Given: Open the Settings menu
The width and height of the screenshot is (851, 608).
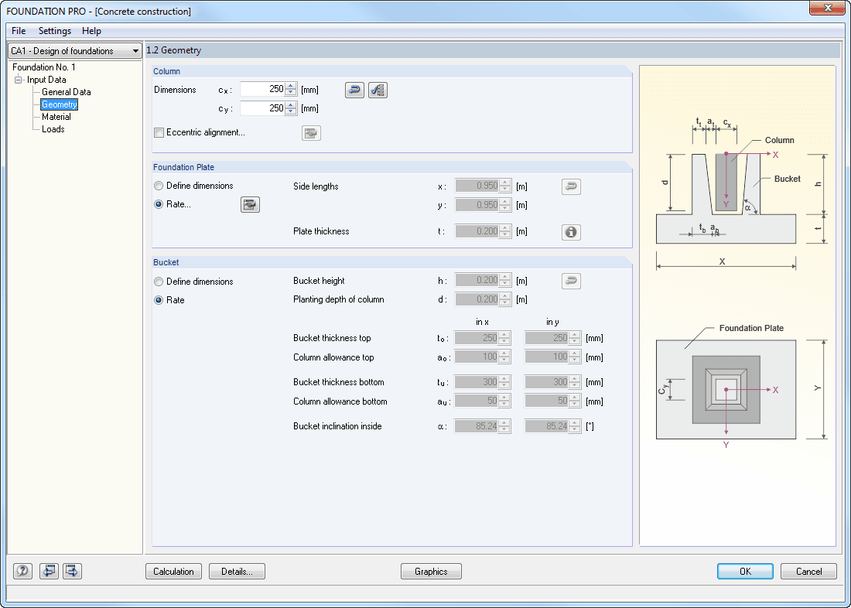Looking at the screenshot, I should (x=55, y=31).
